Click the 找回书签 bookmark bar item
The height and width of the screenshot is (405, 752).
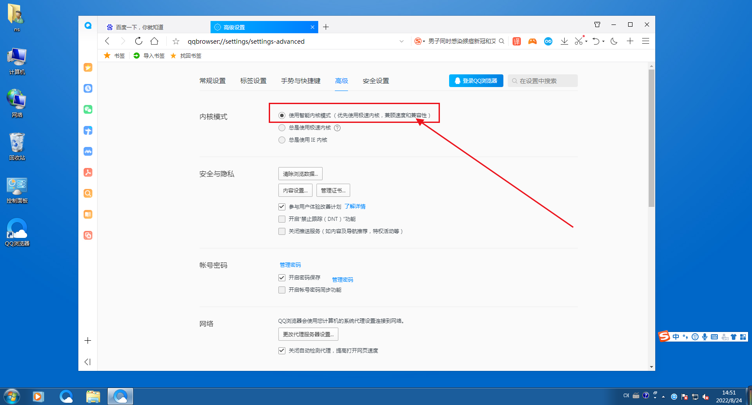186,56
